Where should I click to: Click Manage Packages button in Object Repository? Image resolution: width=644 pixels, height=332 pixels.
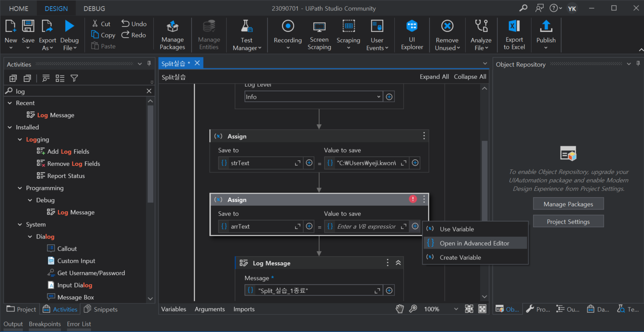(568, 204)
